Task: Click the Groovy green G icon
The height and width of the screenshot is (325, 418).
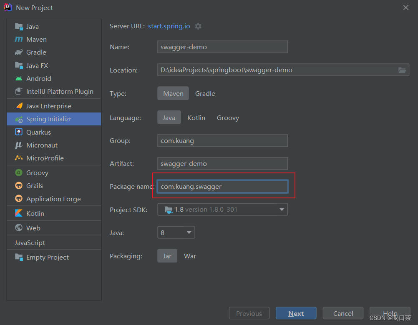Action: (x=19, y=172)
